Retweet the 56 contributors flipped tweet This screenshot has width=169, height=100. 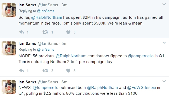coord(45,70)
